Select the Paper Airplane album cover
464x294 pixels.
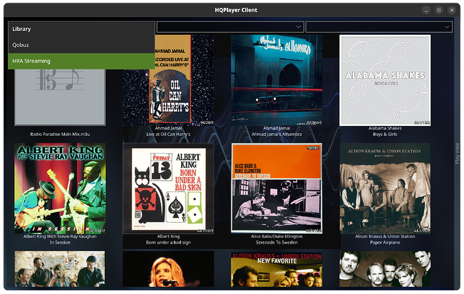[x=385, y=188]
